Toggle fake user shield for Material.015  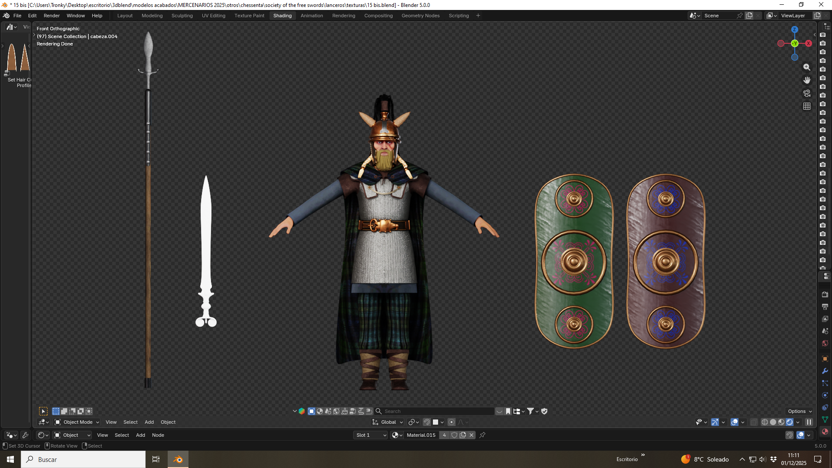(x=454, y=435)
